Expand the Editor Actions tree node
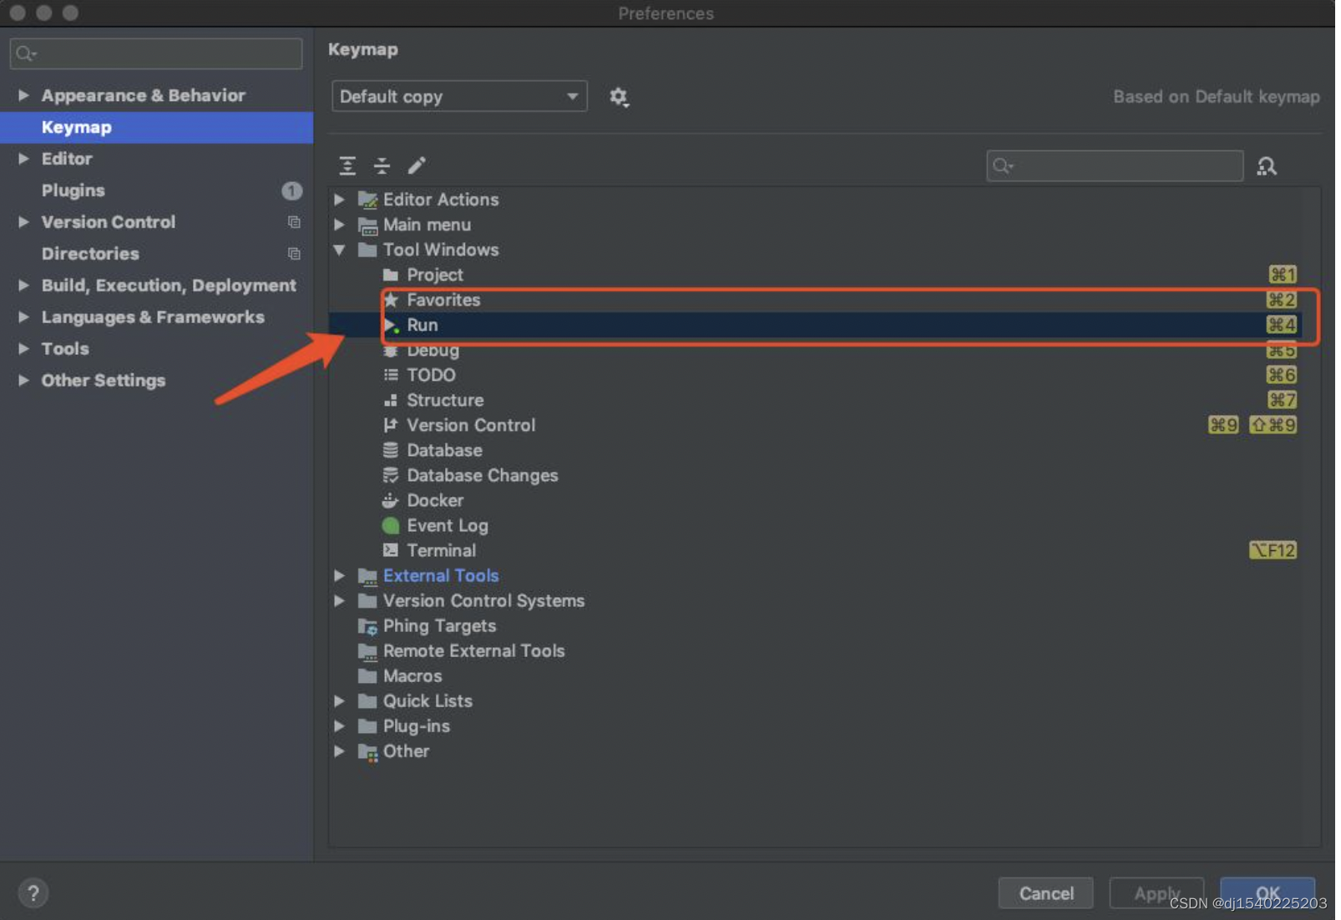 [340, 200]
